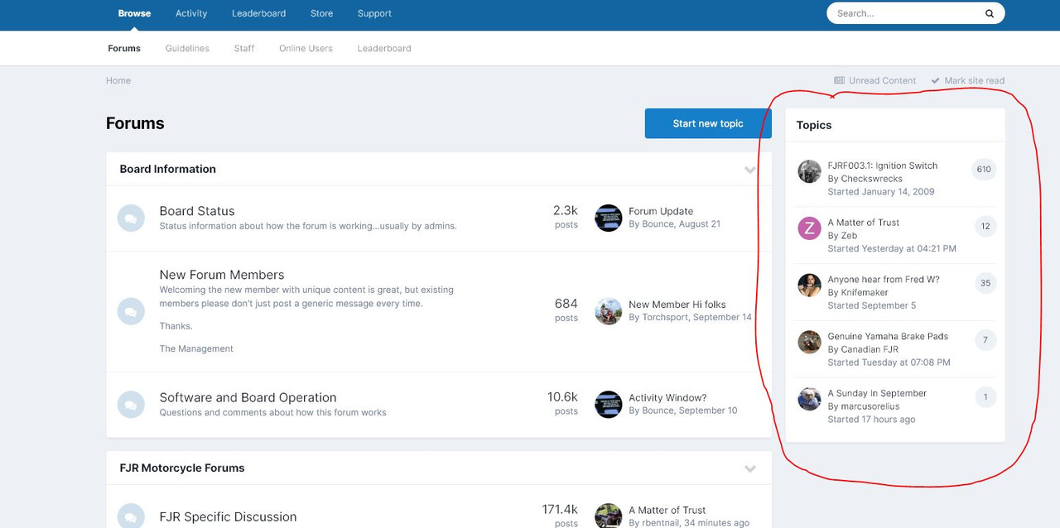Select the Online Users submenu item
The image size is (1060, 528).
point(306,48)
